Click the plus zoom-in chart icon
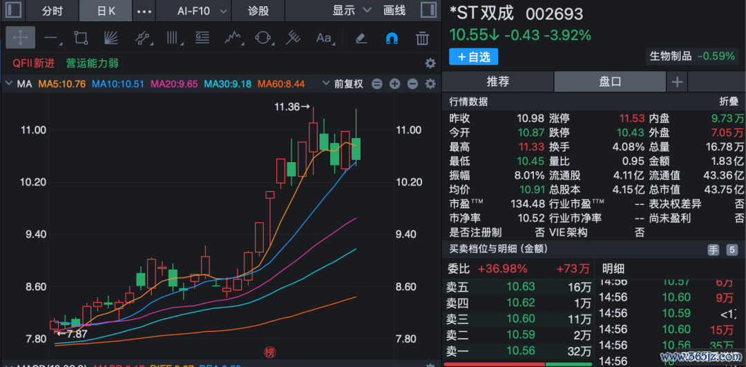The width and height of the screenshot is (746, 367). pyautogui.click(x=394, y=84)
